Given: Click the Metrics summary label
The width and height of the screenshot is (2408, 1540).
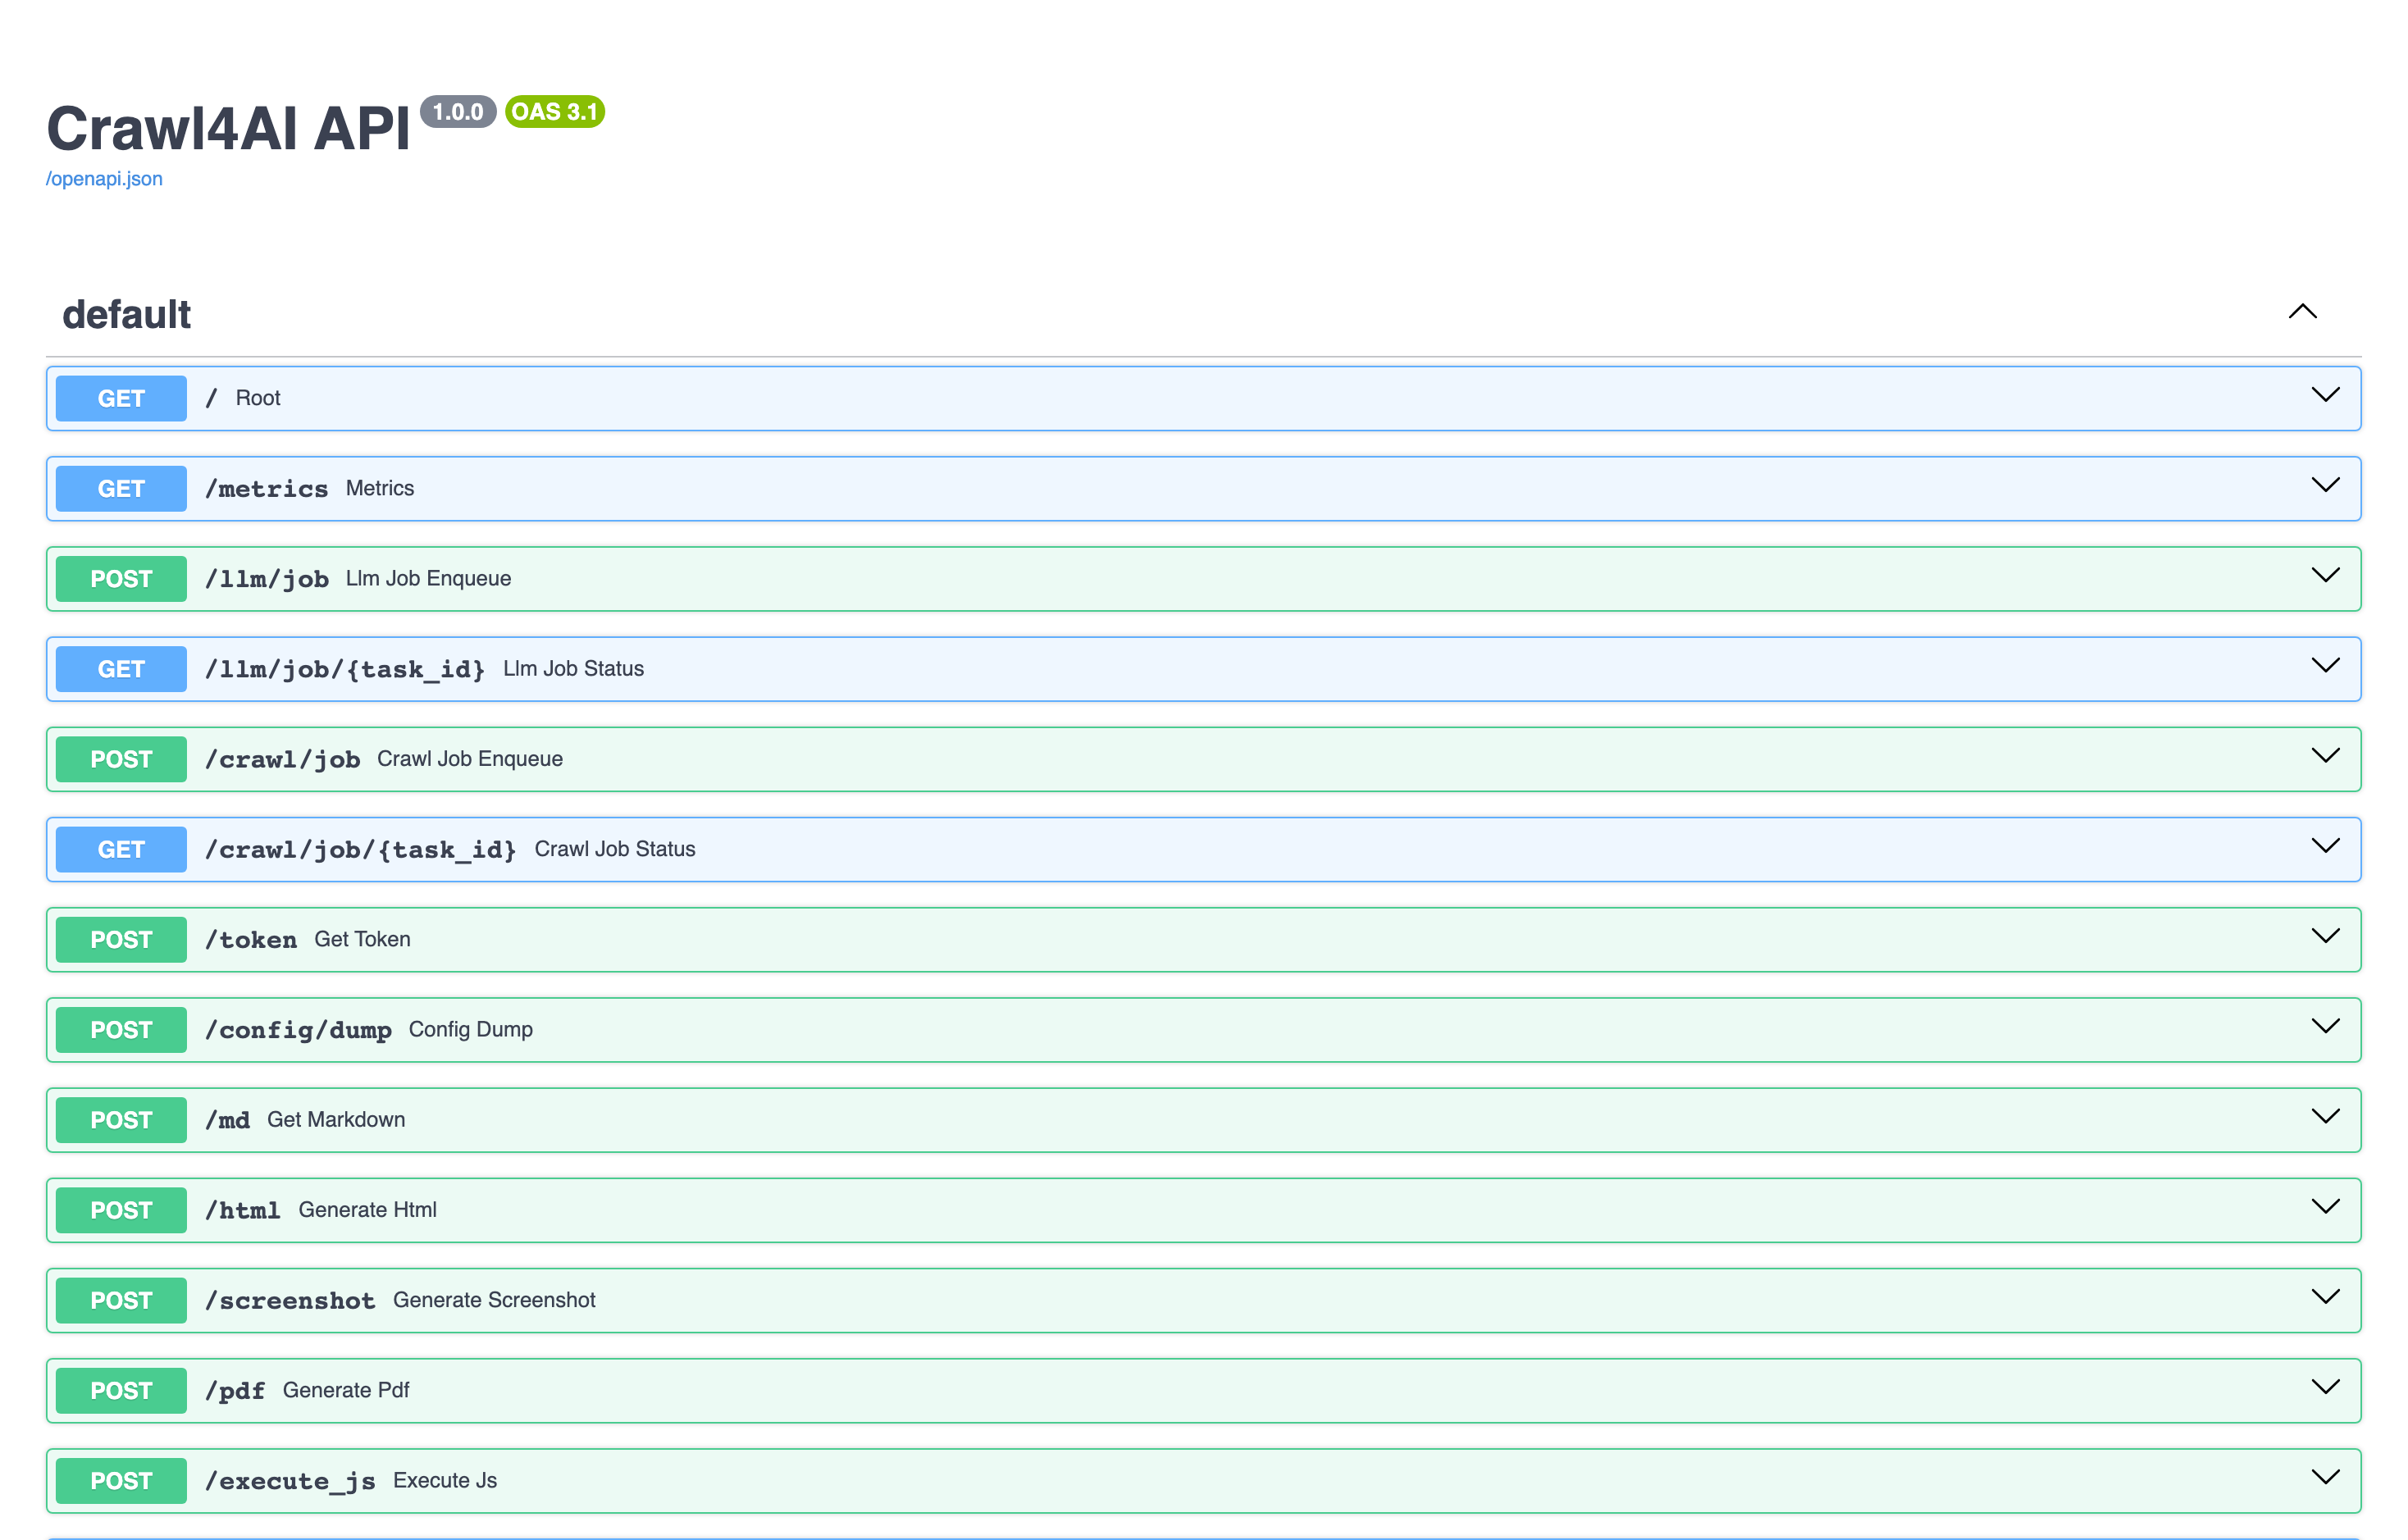Looking at the screenshot, I should (380, 488).
